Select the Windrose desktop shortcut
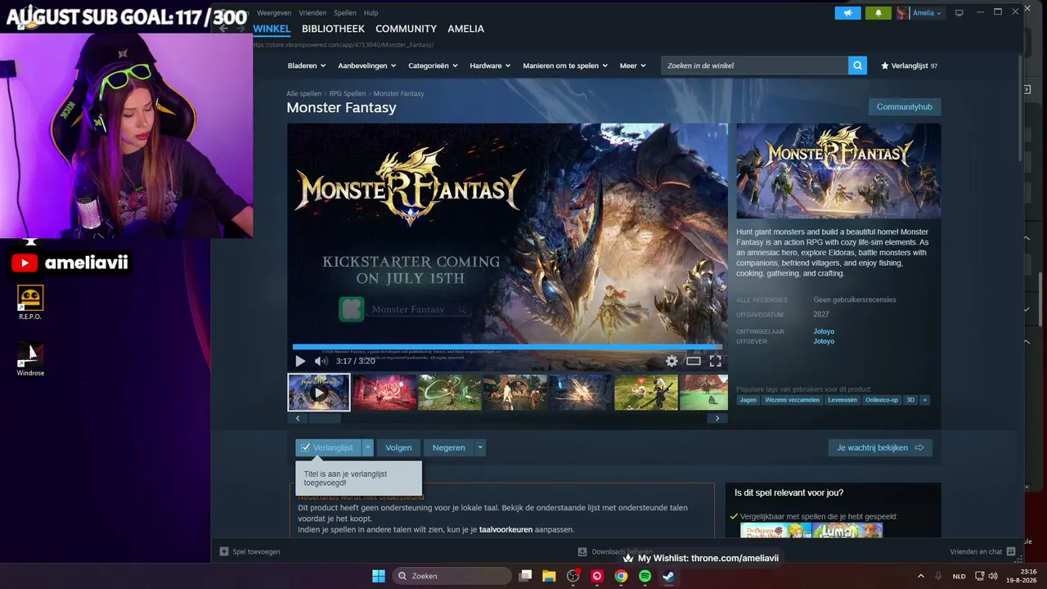 coord(30,359)
